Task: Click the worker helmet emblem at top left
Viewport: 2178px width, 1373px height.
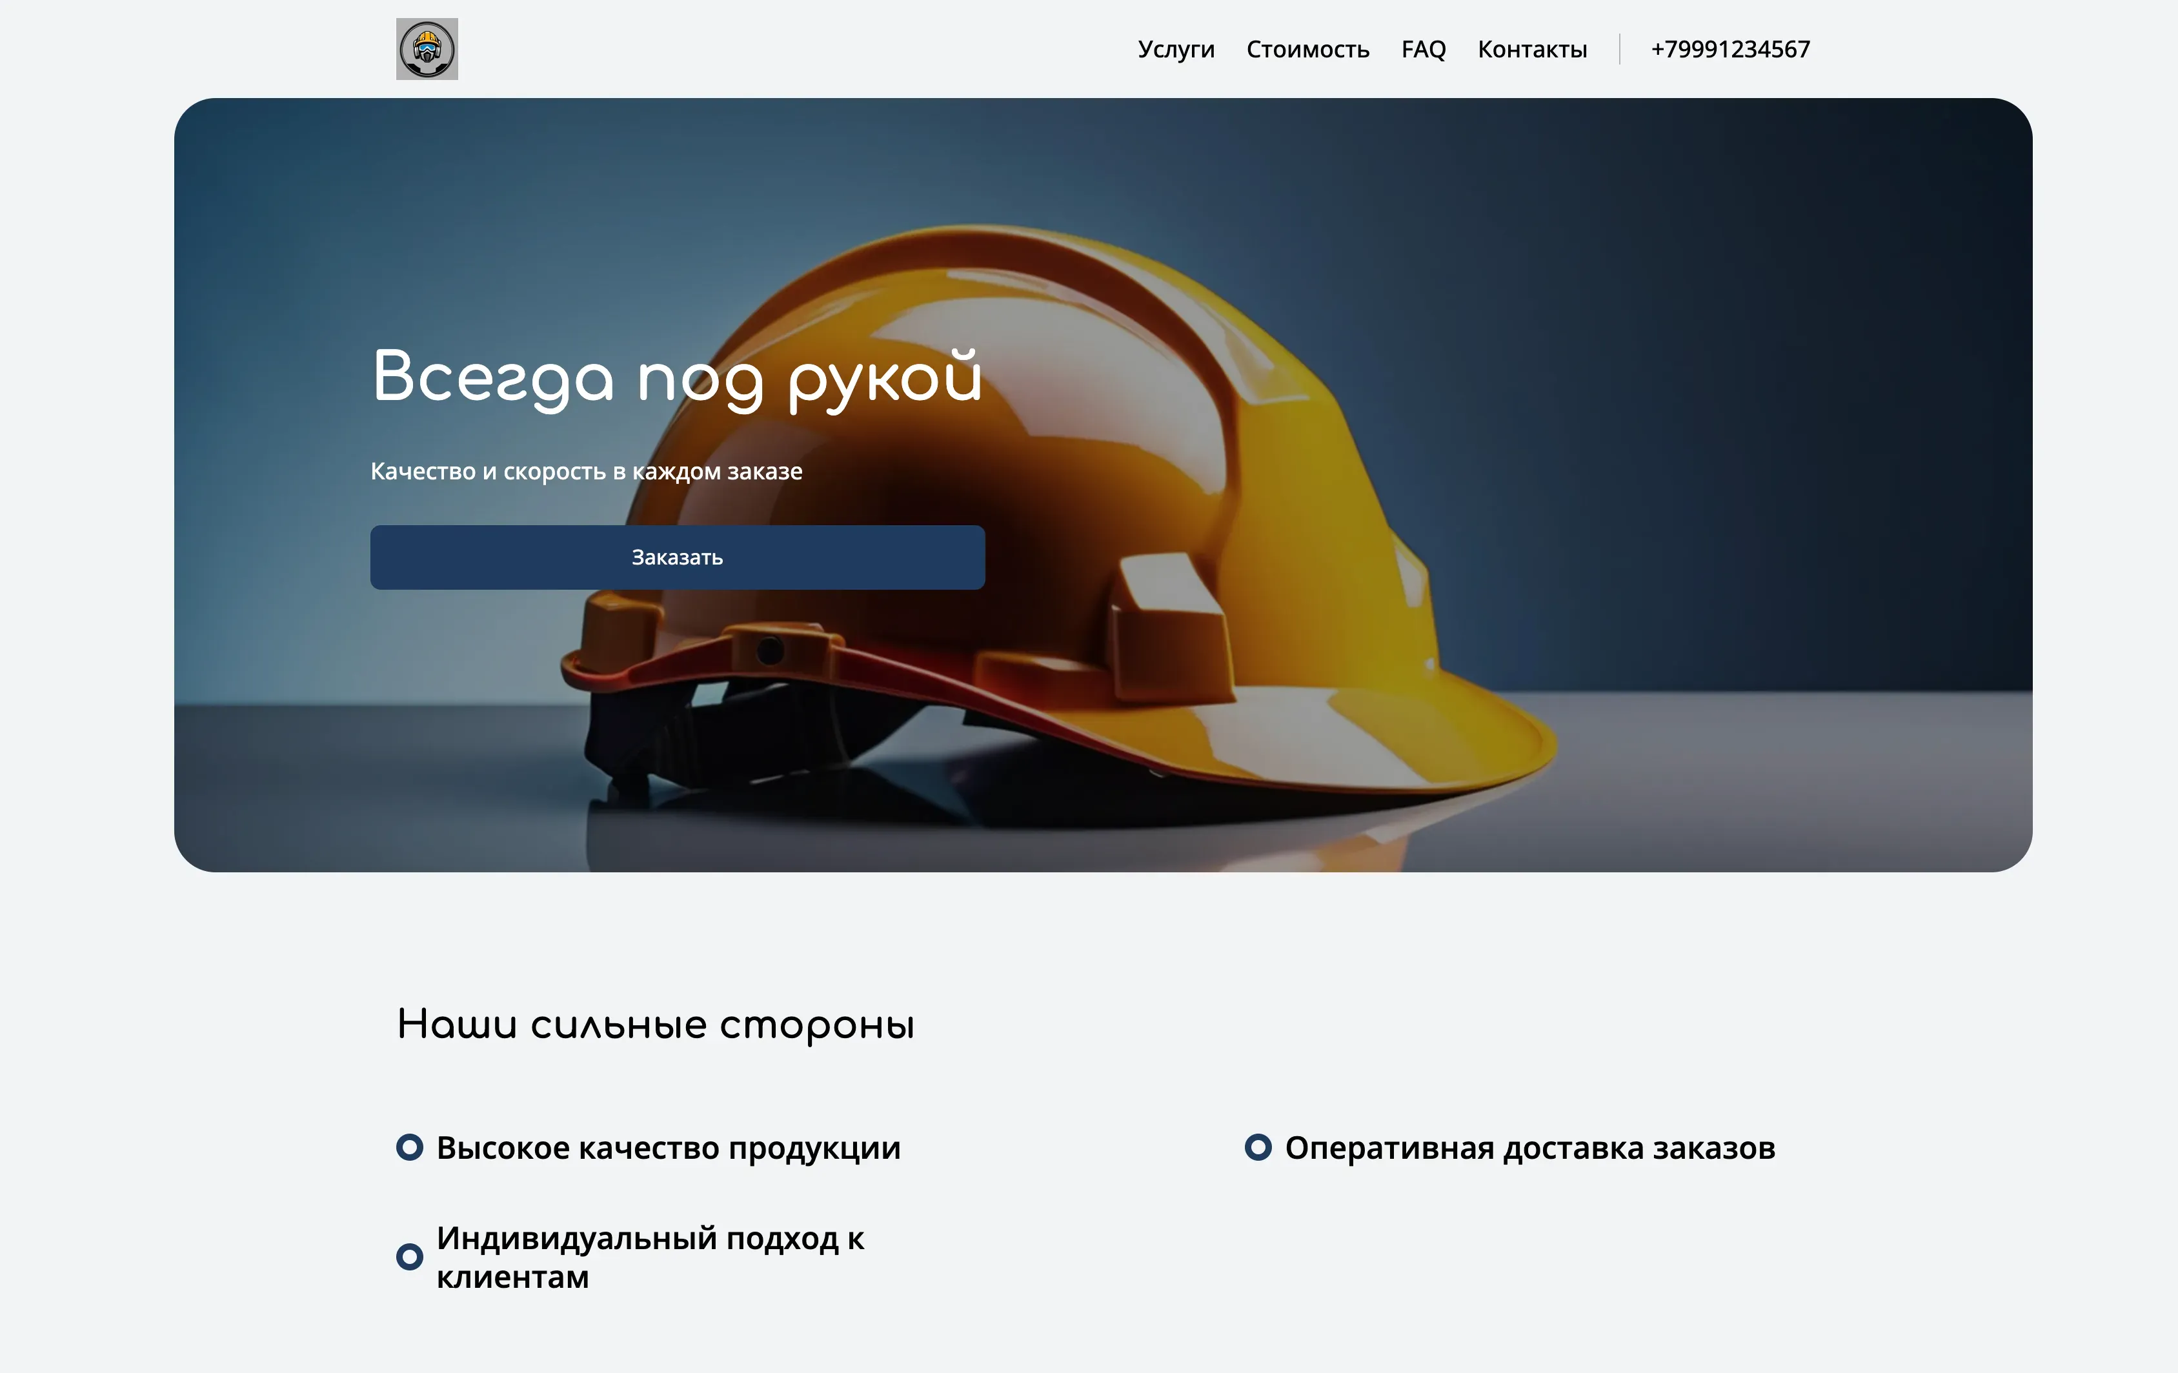Action: point(428,50)
